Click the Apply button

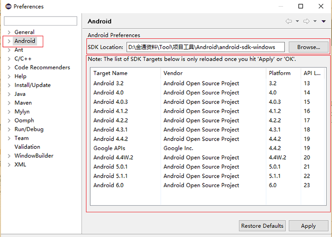pos(308,226)
